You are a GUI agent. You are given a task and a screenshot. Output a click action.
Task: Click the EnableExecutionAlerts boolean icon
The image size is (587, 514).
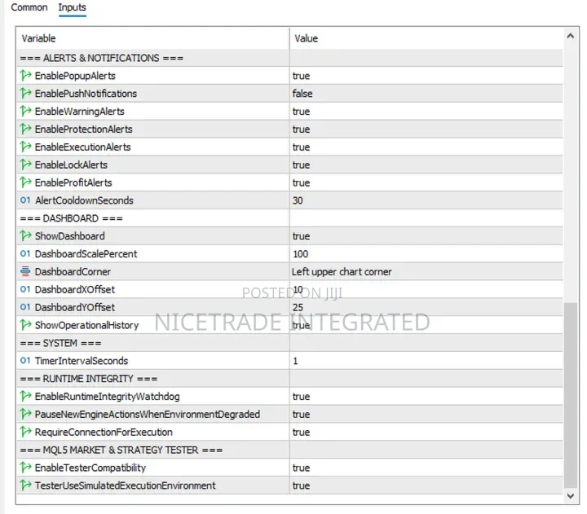[25, 147]
